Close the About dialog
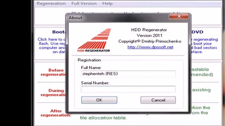The width and height of the screenshot is (225, 126). tap(179, 16)
